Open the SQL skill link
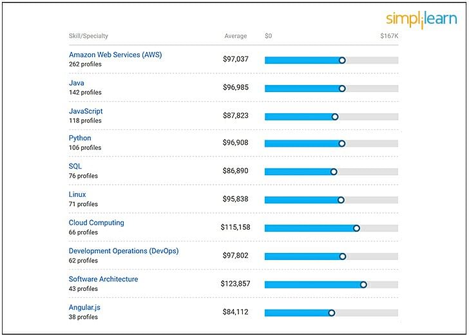The image size is (469, 336). click(x=75, y=166)
